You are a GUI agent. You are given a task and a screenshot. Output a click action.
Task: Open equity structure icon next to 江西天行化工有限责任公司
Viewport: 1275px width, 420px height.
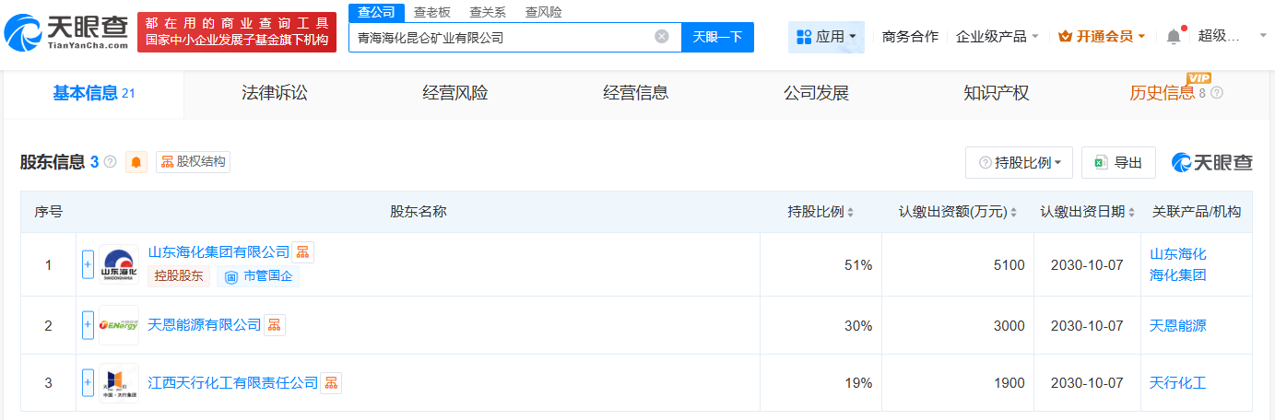click(331, 382)
